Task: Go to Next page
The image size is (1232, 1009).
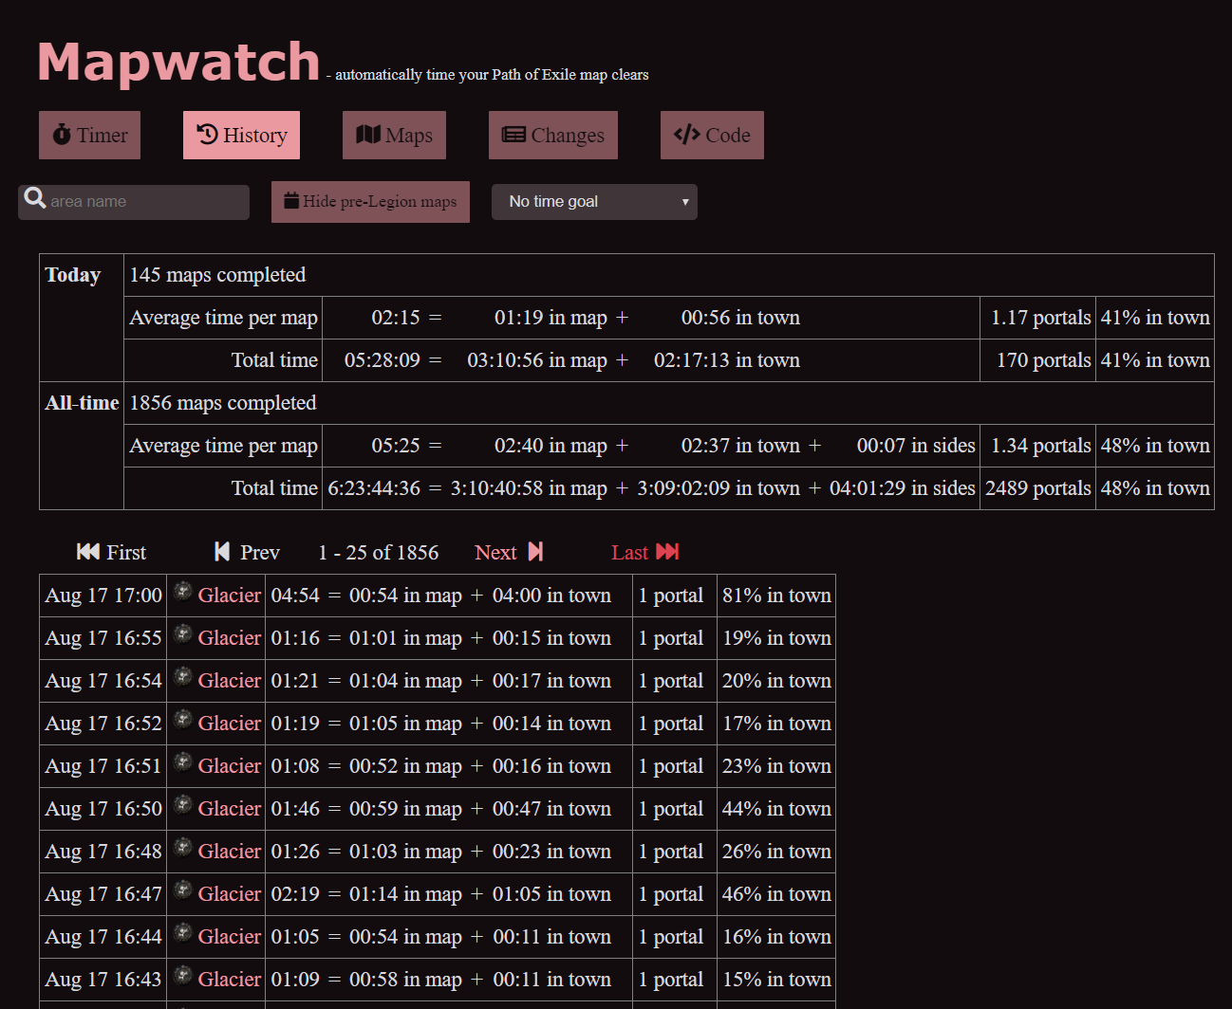Action: point(509,552)
